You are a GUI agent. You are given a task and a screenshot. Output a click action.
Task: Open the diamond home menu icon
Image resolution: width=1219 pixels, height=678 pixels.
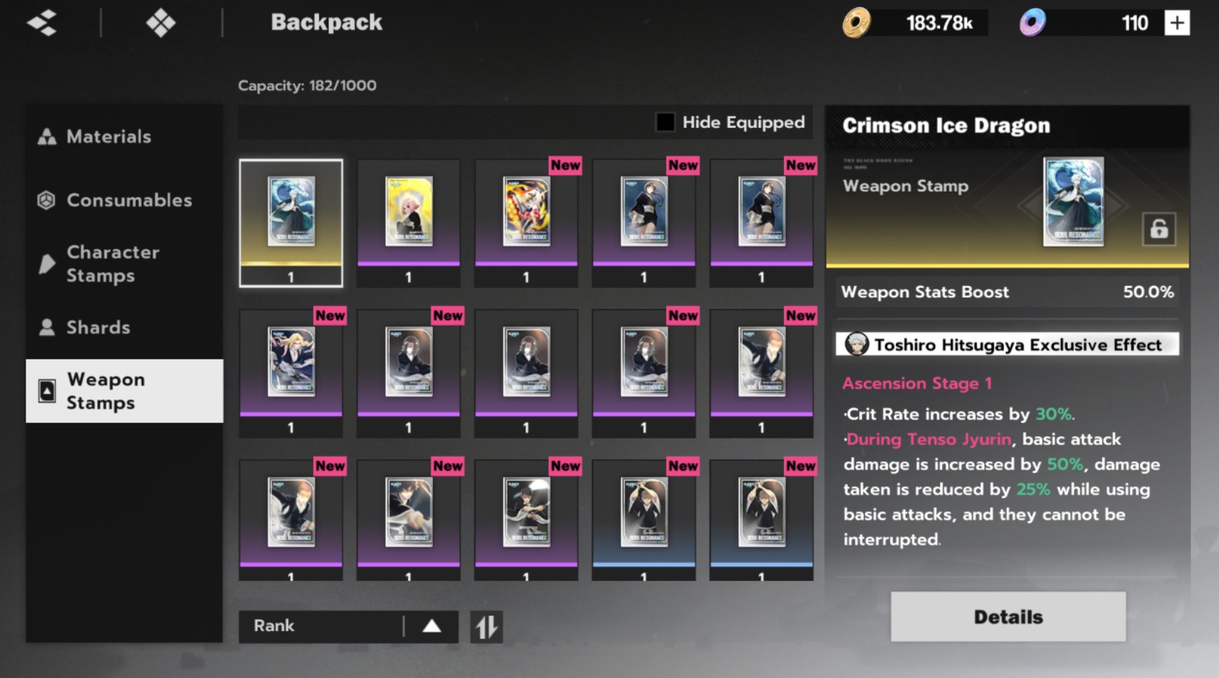(161, 23)
